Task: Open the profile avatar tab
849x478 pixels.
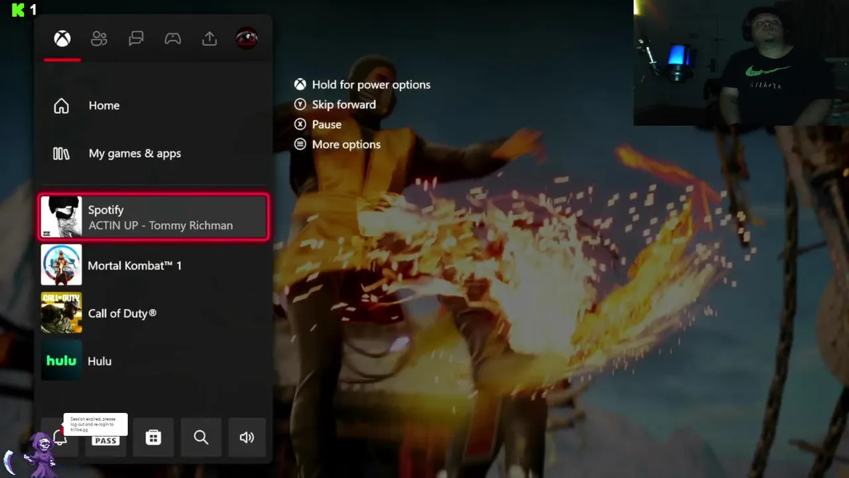Action: pyautogui.click(x=247, y=39)
